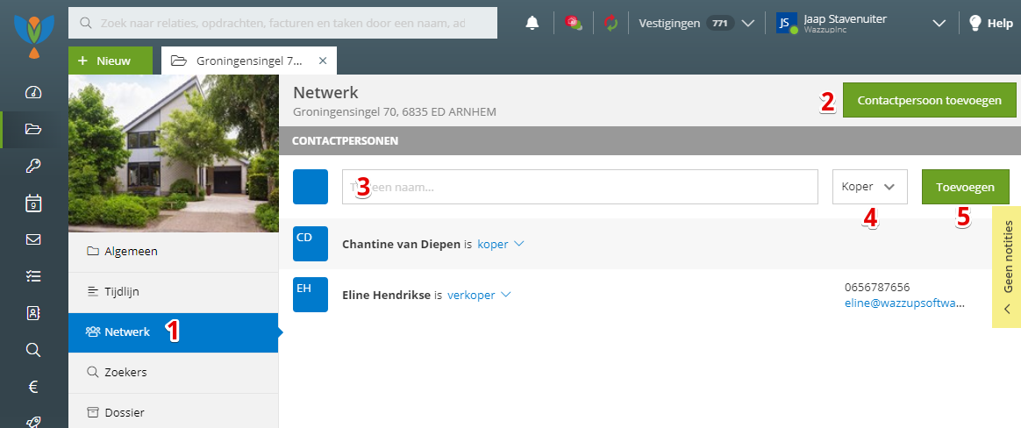Image resolution: width=1021 pixels, height=428 pixels.
Task: Click EH avatar of Eline Hendrikse
Action: coord(310,295)
